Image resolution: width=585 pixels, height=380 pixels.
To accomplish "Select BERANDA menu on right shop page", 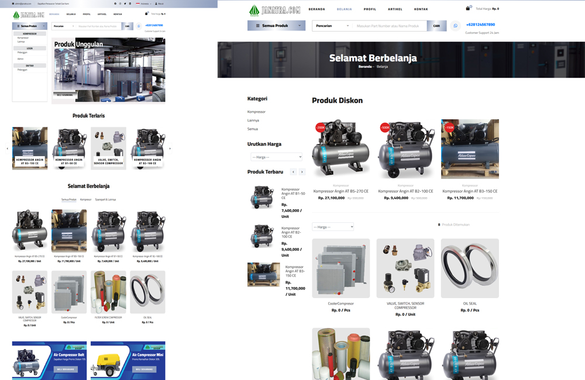I will tap(316, 9).
